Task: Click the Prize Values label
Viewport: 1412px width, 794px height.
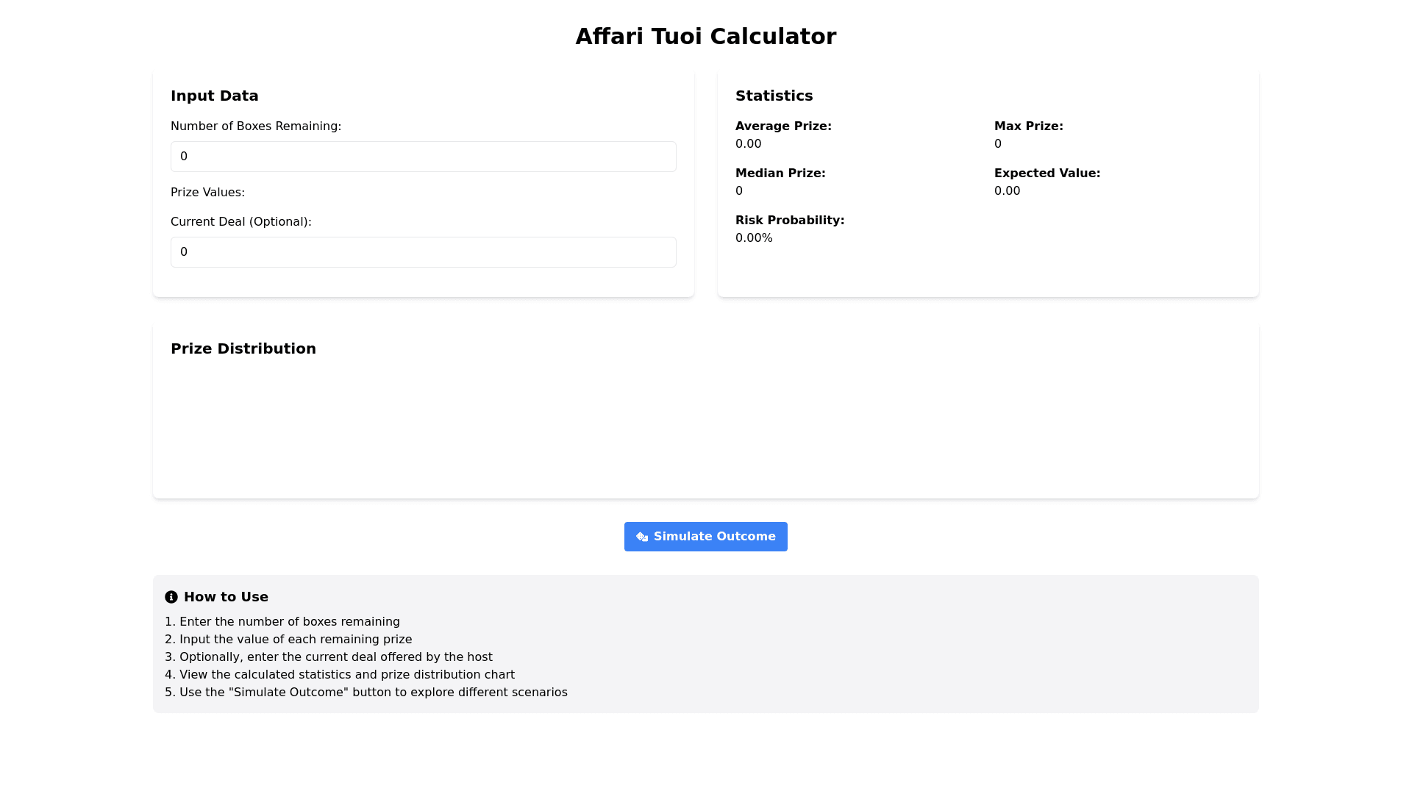Action: tap(207, 193)
